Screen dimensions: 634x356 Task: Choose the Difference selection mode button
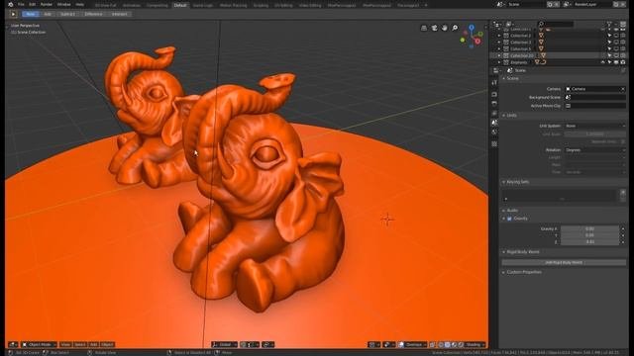click(93, 14)
